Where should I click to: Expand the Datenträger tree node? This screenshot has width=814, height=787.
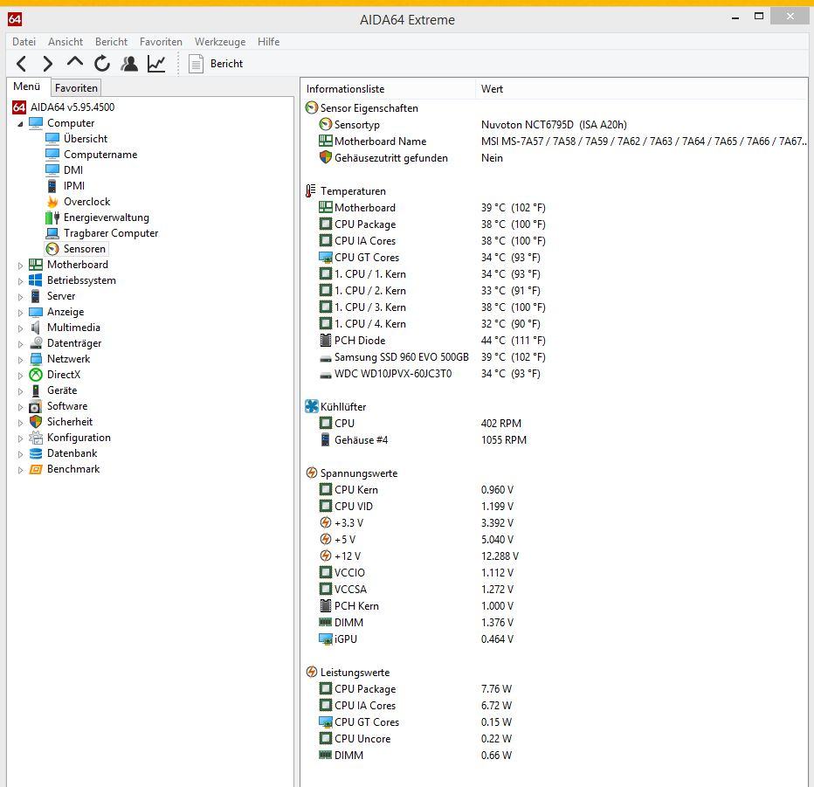(20, 343)
